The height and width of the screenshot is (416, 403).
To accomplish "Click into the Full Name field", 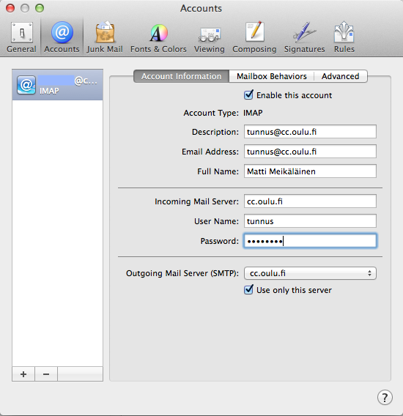I will (310, 171).
